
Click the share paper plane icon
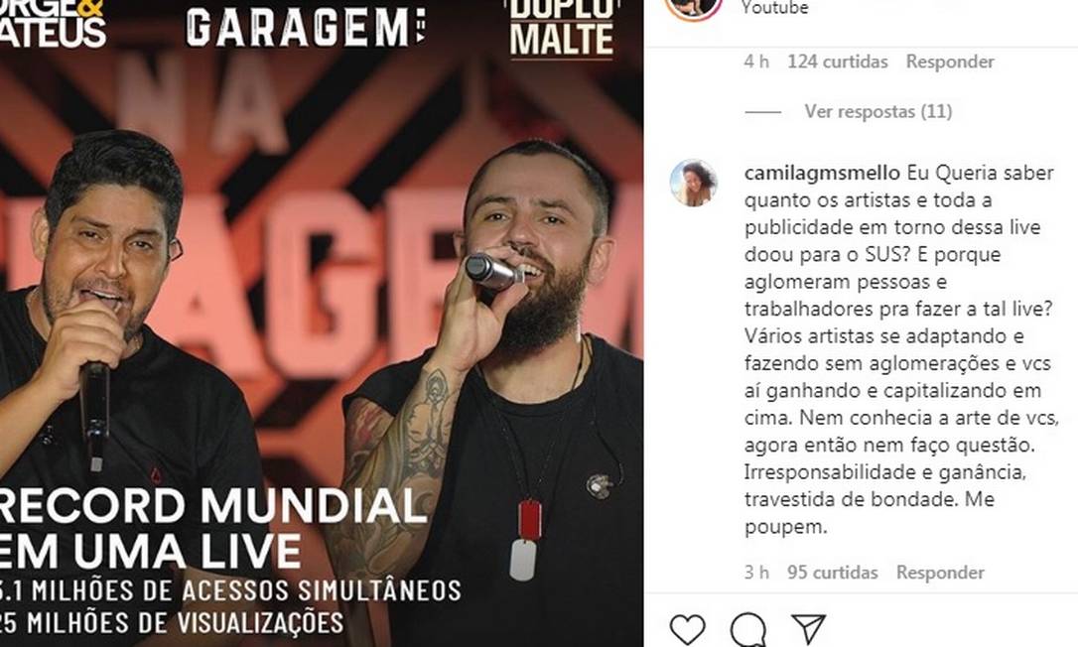(x=808, y=628)
